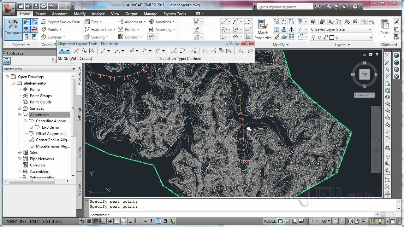Click the Points ribbon button
Viewport: 404px width, 227px height.
(x=51, y=29)
